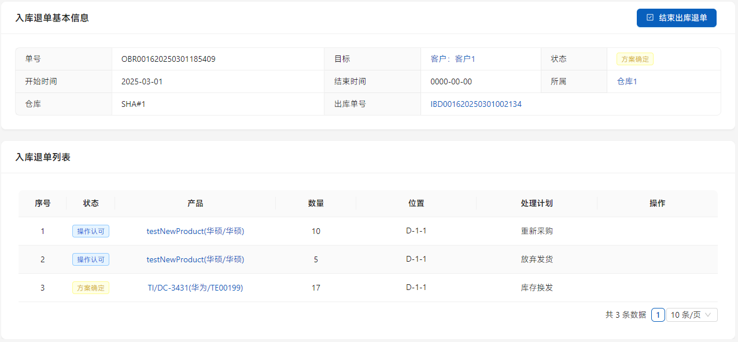Click the 数量 column header
Image resolution: width=738 pixels, height=342 pixels.
coord(316,203)
